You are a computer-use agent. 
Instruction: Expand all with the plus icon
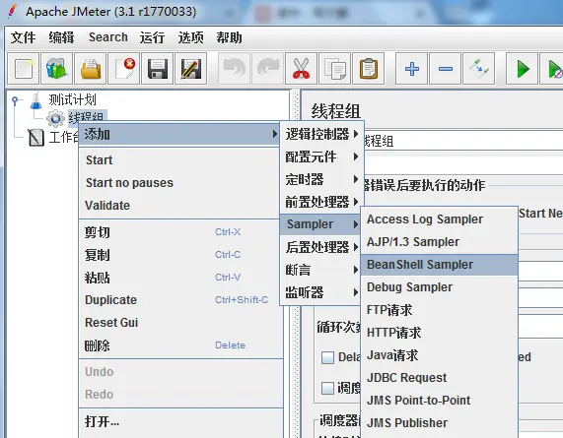(x=412, y=69)
